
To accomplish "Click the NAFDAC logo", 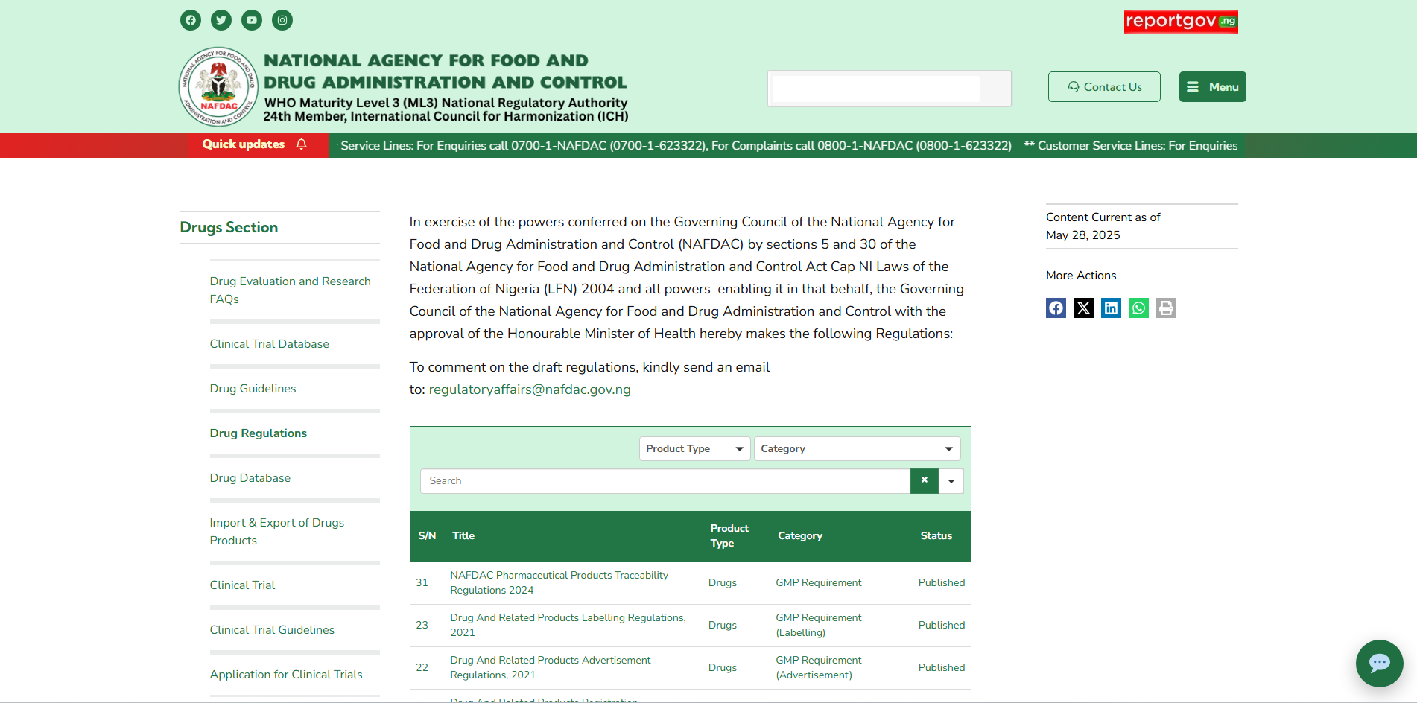I will pos(218,87).
